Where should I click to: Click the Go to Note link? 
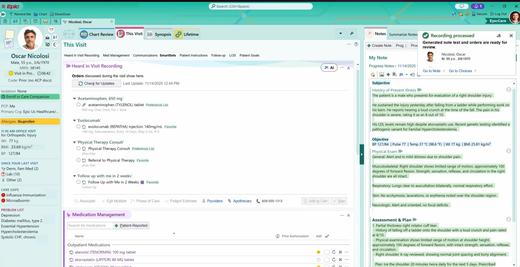pyautogui.click(x=432, y=71)
